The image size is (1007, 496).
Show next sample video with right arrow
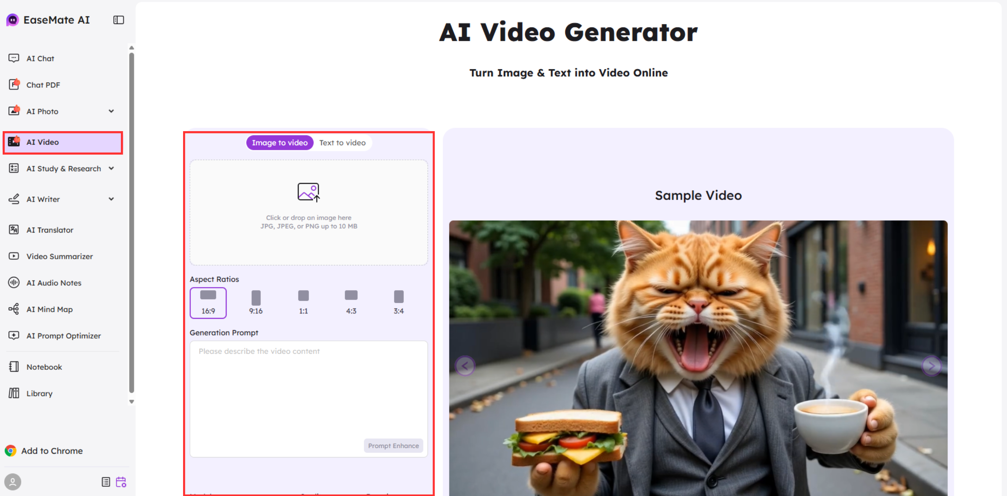point(931,366)
